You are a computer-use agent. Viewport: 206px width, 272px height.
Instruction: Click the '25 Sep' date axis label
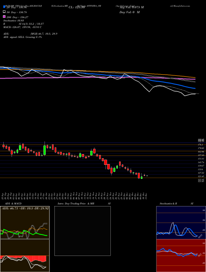tap(3, 196)
